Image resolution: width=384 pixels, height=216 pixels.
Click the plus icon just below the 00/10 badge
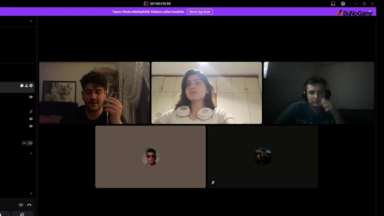pyautogui.click(x=31, y=153)
